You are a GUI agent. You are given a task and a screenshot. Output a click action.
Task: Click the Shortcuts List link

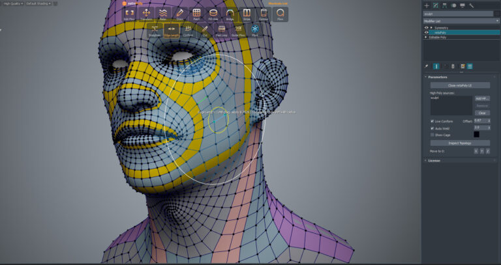(278, 3)
